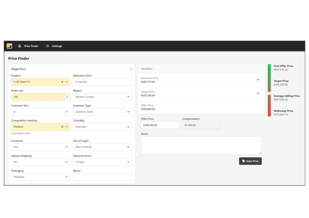Open the Customer Size dropdown
This screenshot has height=218, width=309.
coord(40,112)
